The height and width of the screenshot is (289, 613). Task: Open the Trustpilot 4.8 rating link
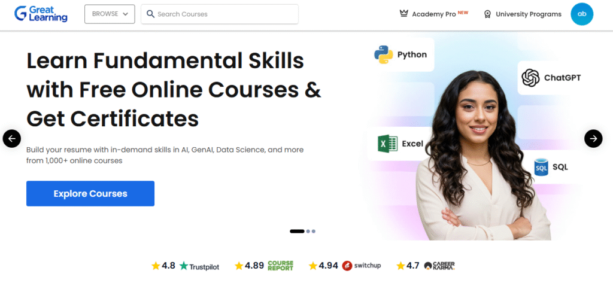click(x=186, y=266)
